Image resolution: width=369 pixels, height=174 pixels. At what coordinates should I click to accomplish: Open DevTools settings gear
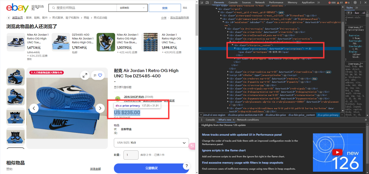[x=355, y=2]
